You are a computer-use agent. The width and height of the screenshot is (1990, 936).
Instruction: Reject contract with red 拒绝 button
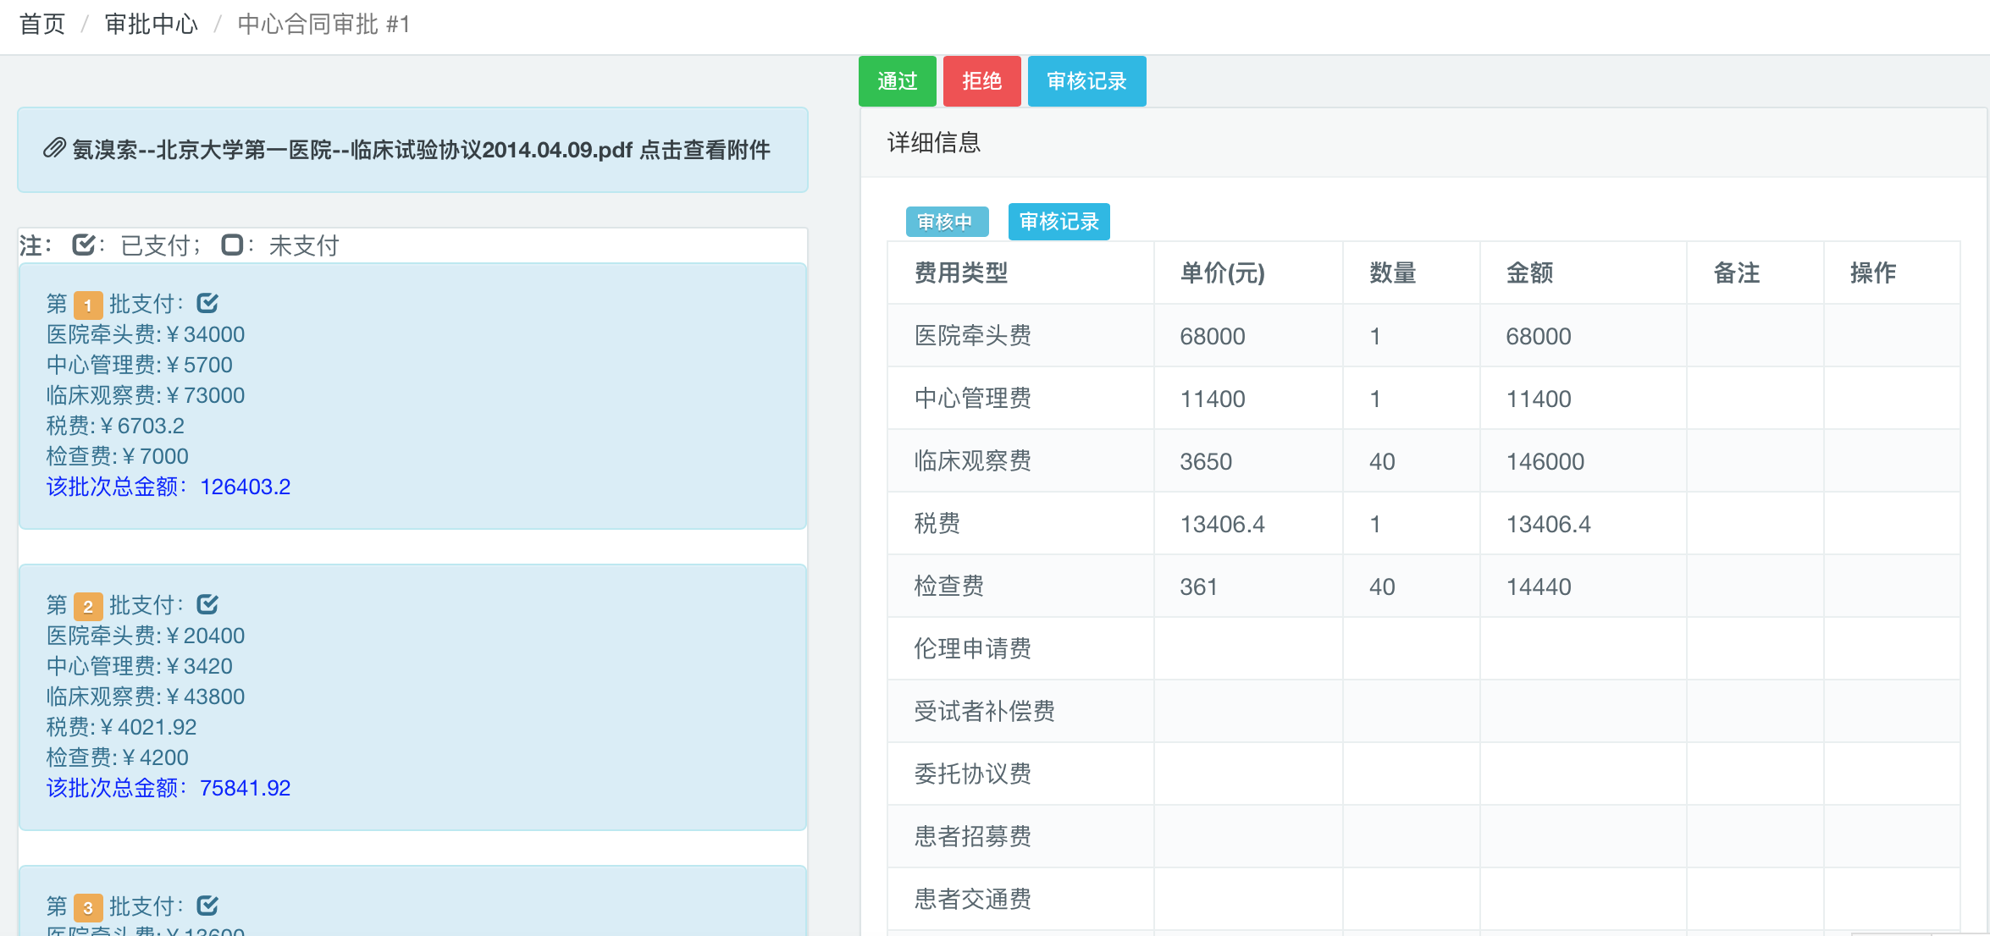[982, 81]
